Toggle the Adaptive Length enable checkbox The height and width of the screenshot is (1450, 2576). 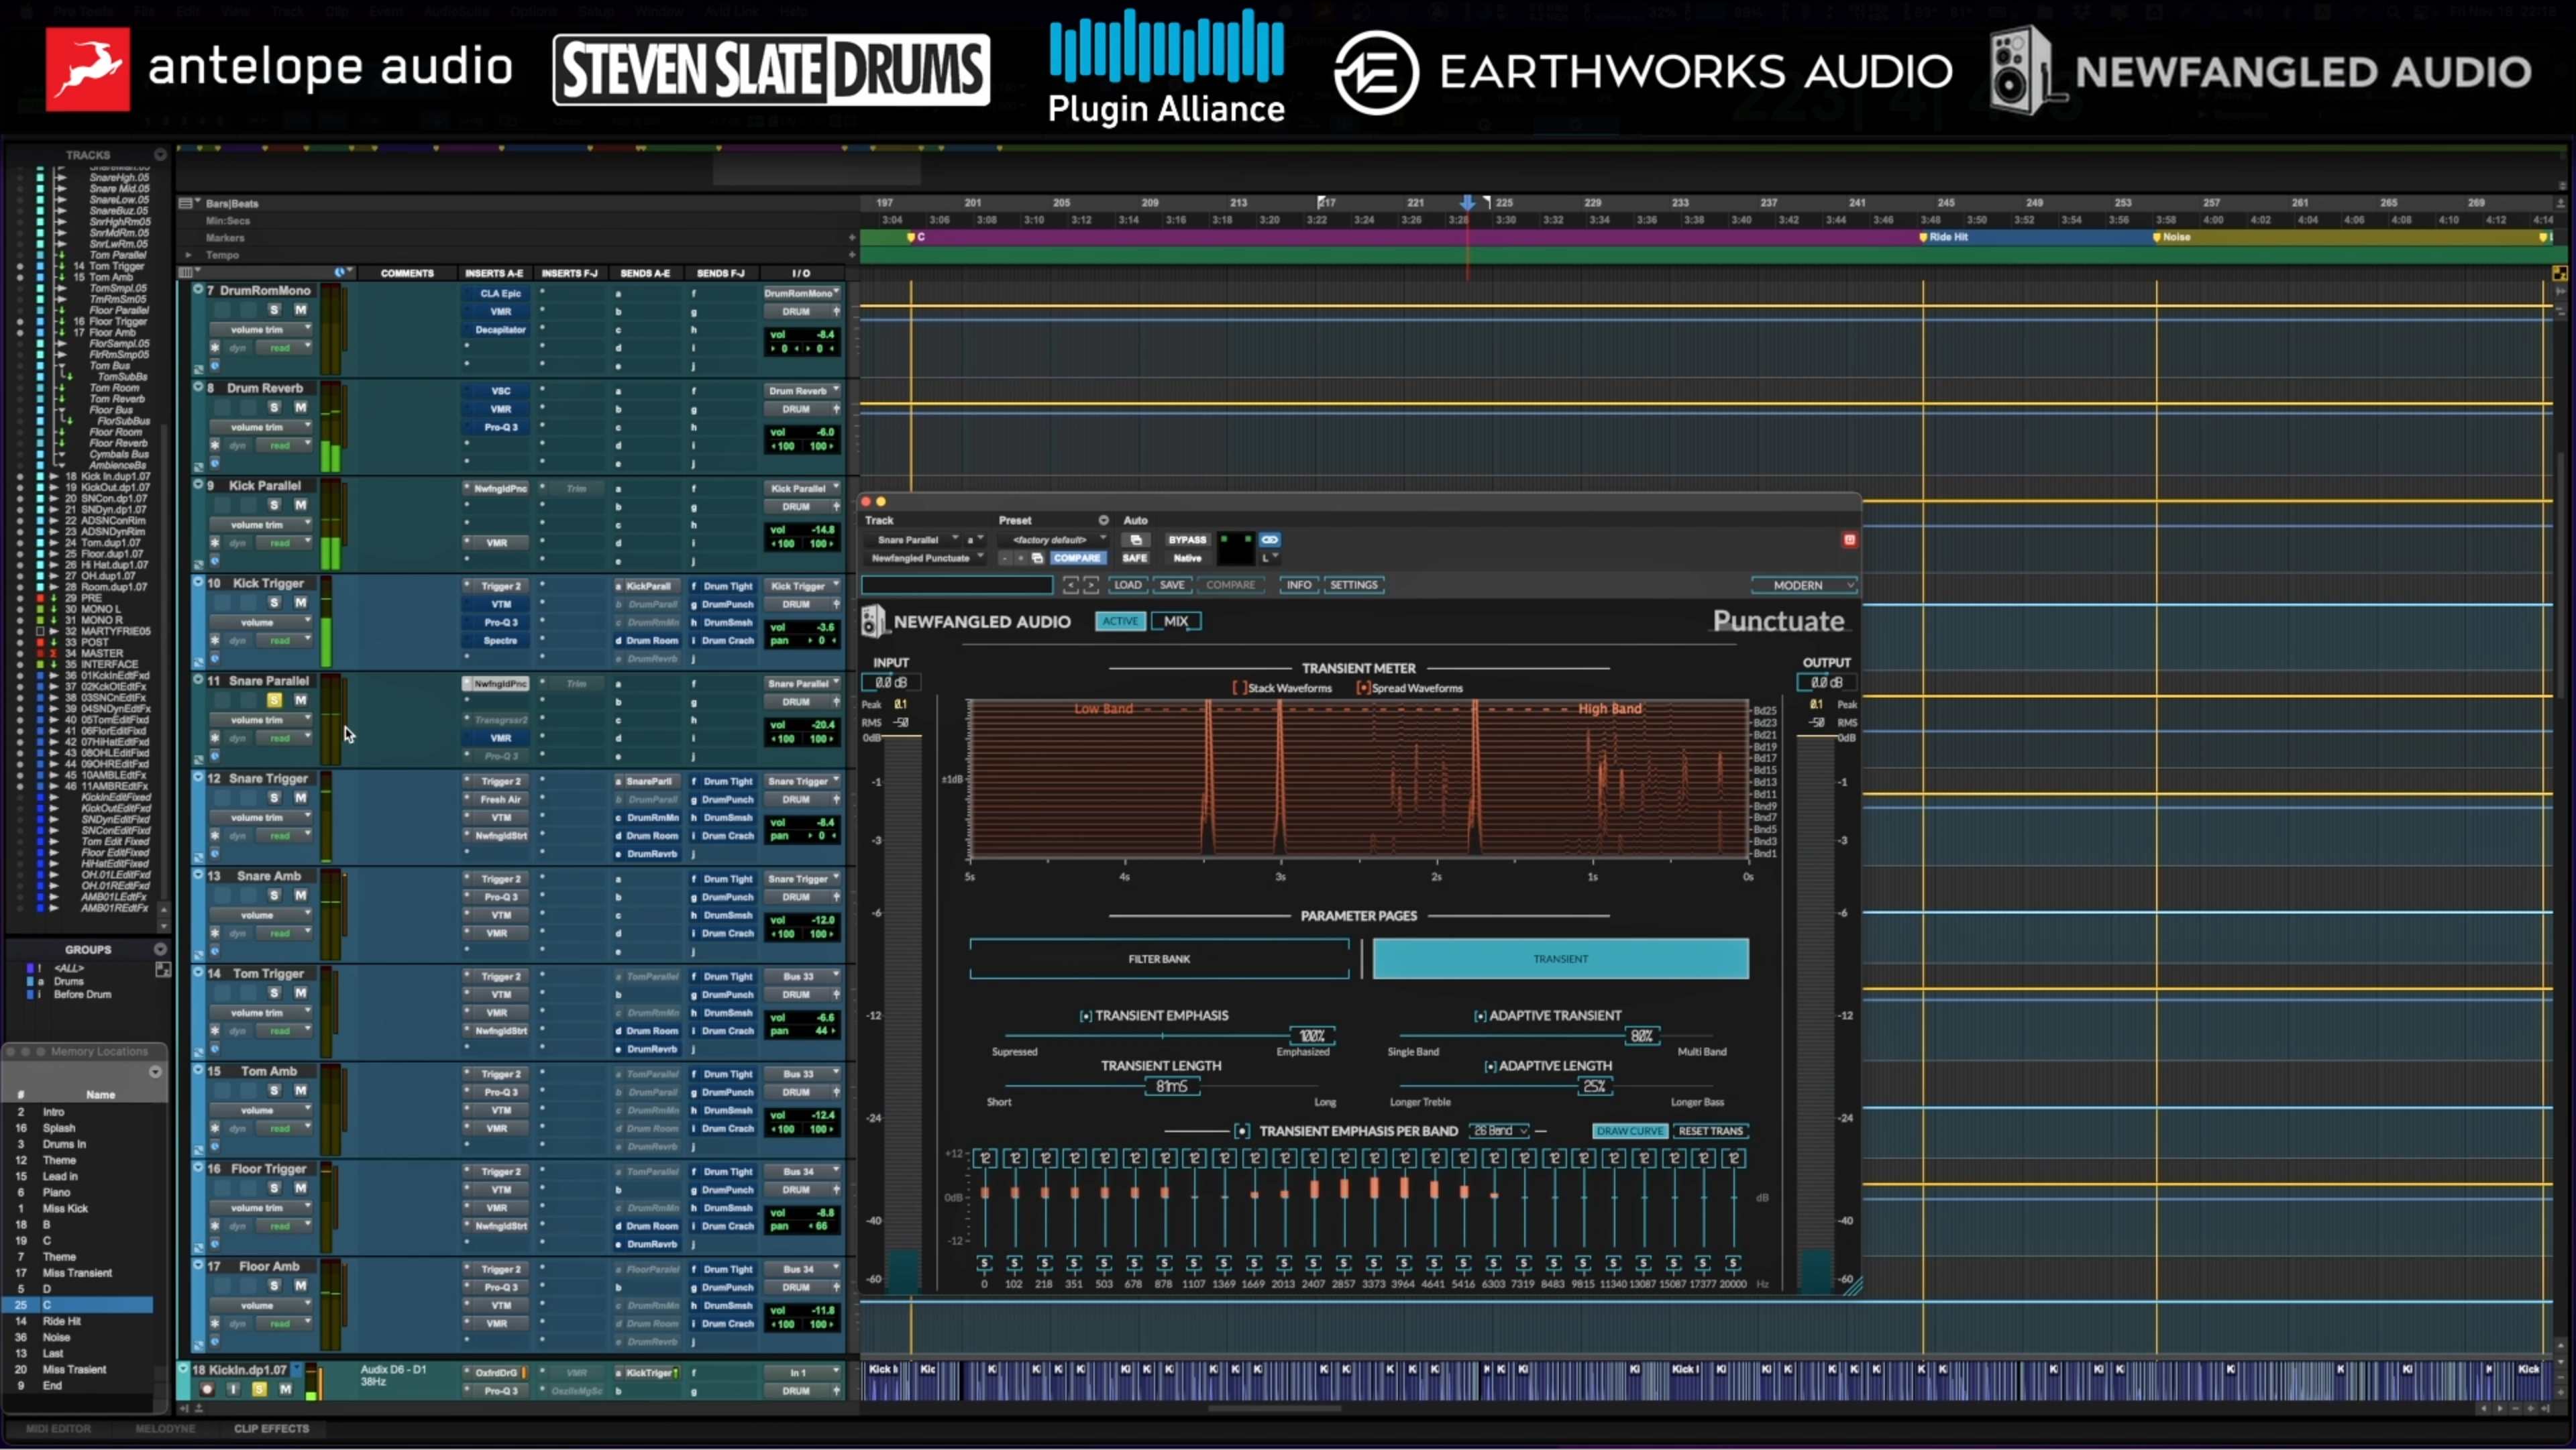point(1490,1067)
